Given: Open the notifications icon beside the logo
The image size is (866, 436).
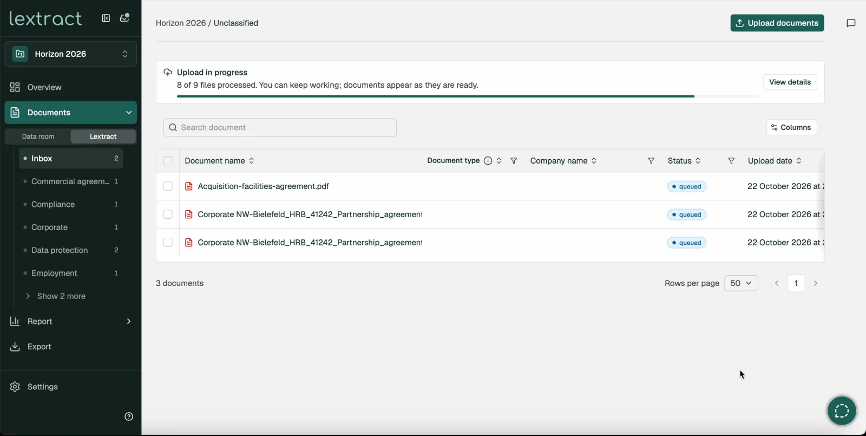Looking at the screenshot, I should click(x=124, y=18).
